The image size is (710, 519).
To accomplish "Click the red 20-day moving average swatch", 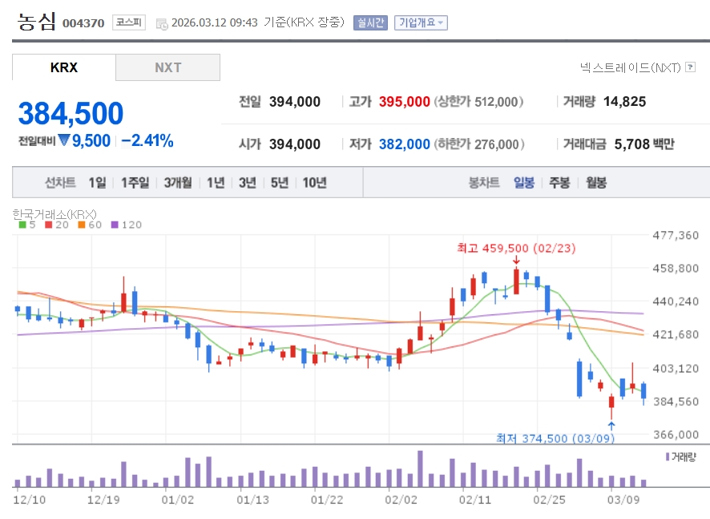I will (49, 225).
